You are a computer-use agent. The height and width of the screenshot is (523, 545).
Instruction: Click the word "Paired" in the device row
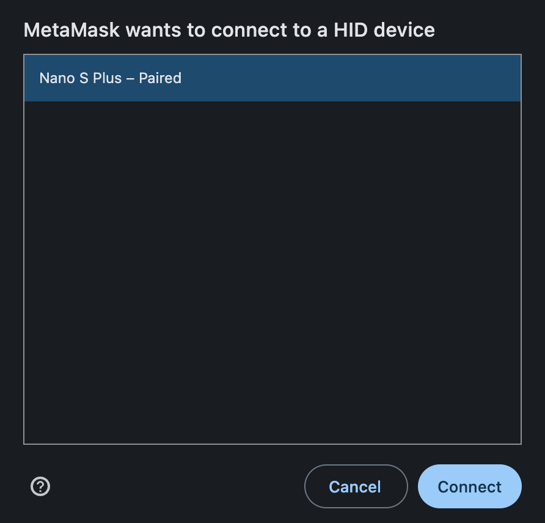[x=160, y=78]
